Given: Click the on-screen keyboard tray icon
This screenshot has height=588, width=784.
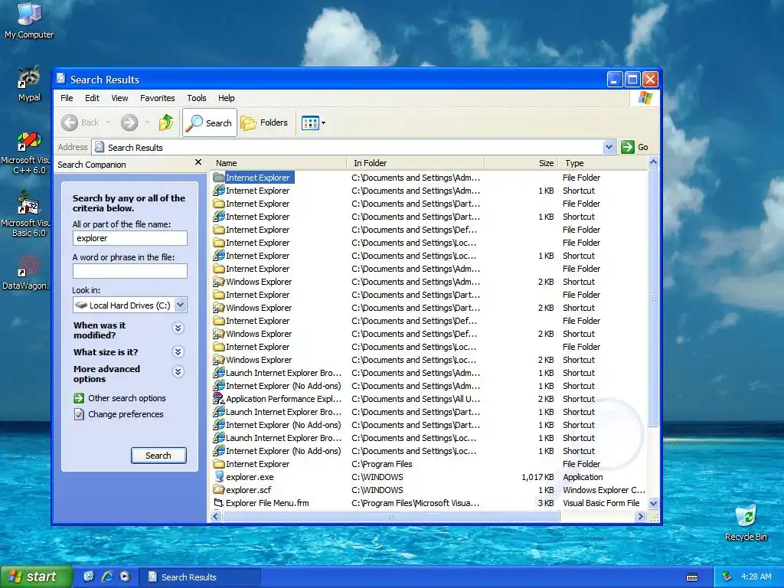Looking at the screenshot, I should pos(692,577).
